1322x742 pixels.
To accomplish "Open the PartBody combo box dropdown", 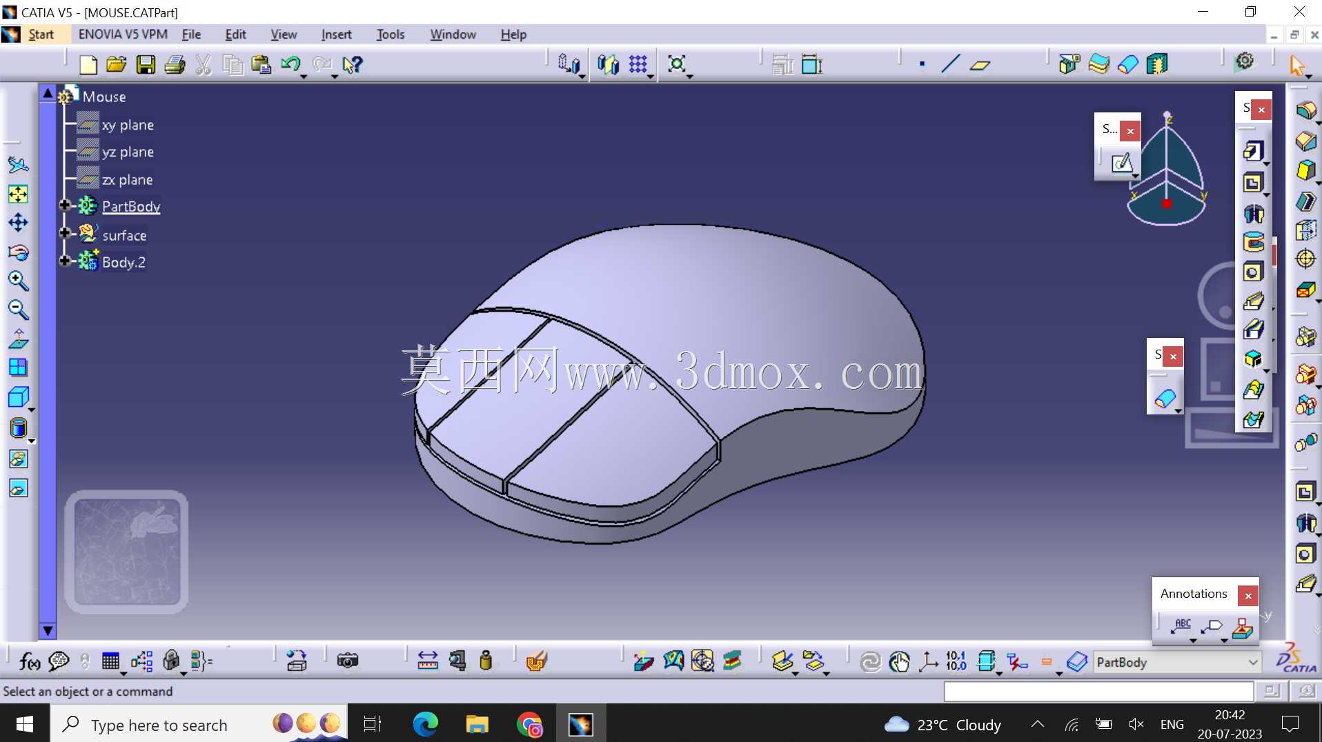I will (1252, 663).
